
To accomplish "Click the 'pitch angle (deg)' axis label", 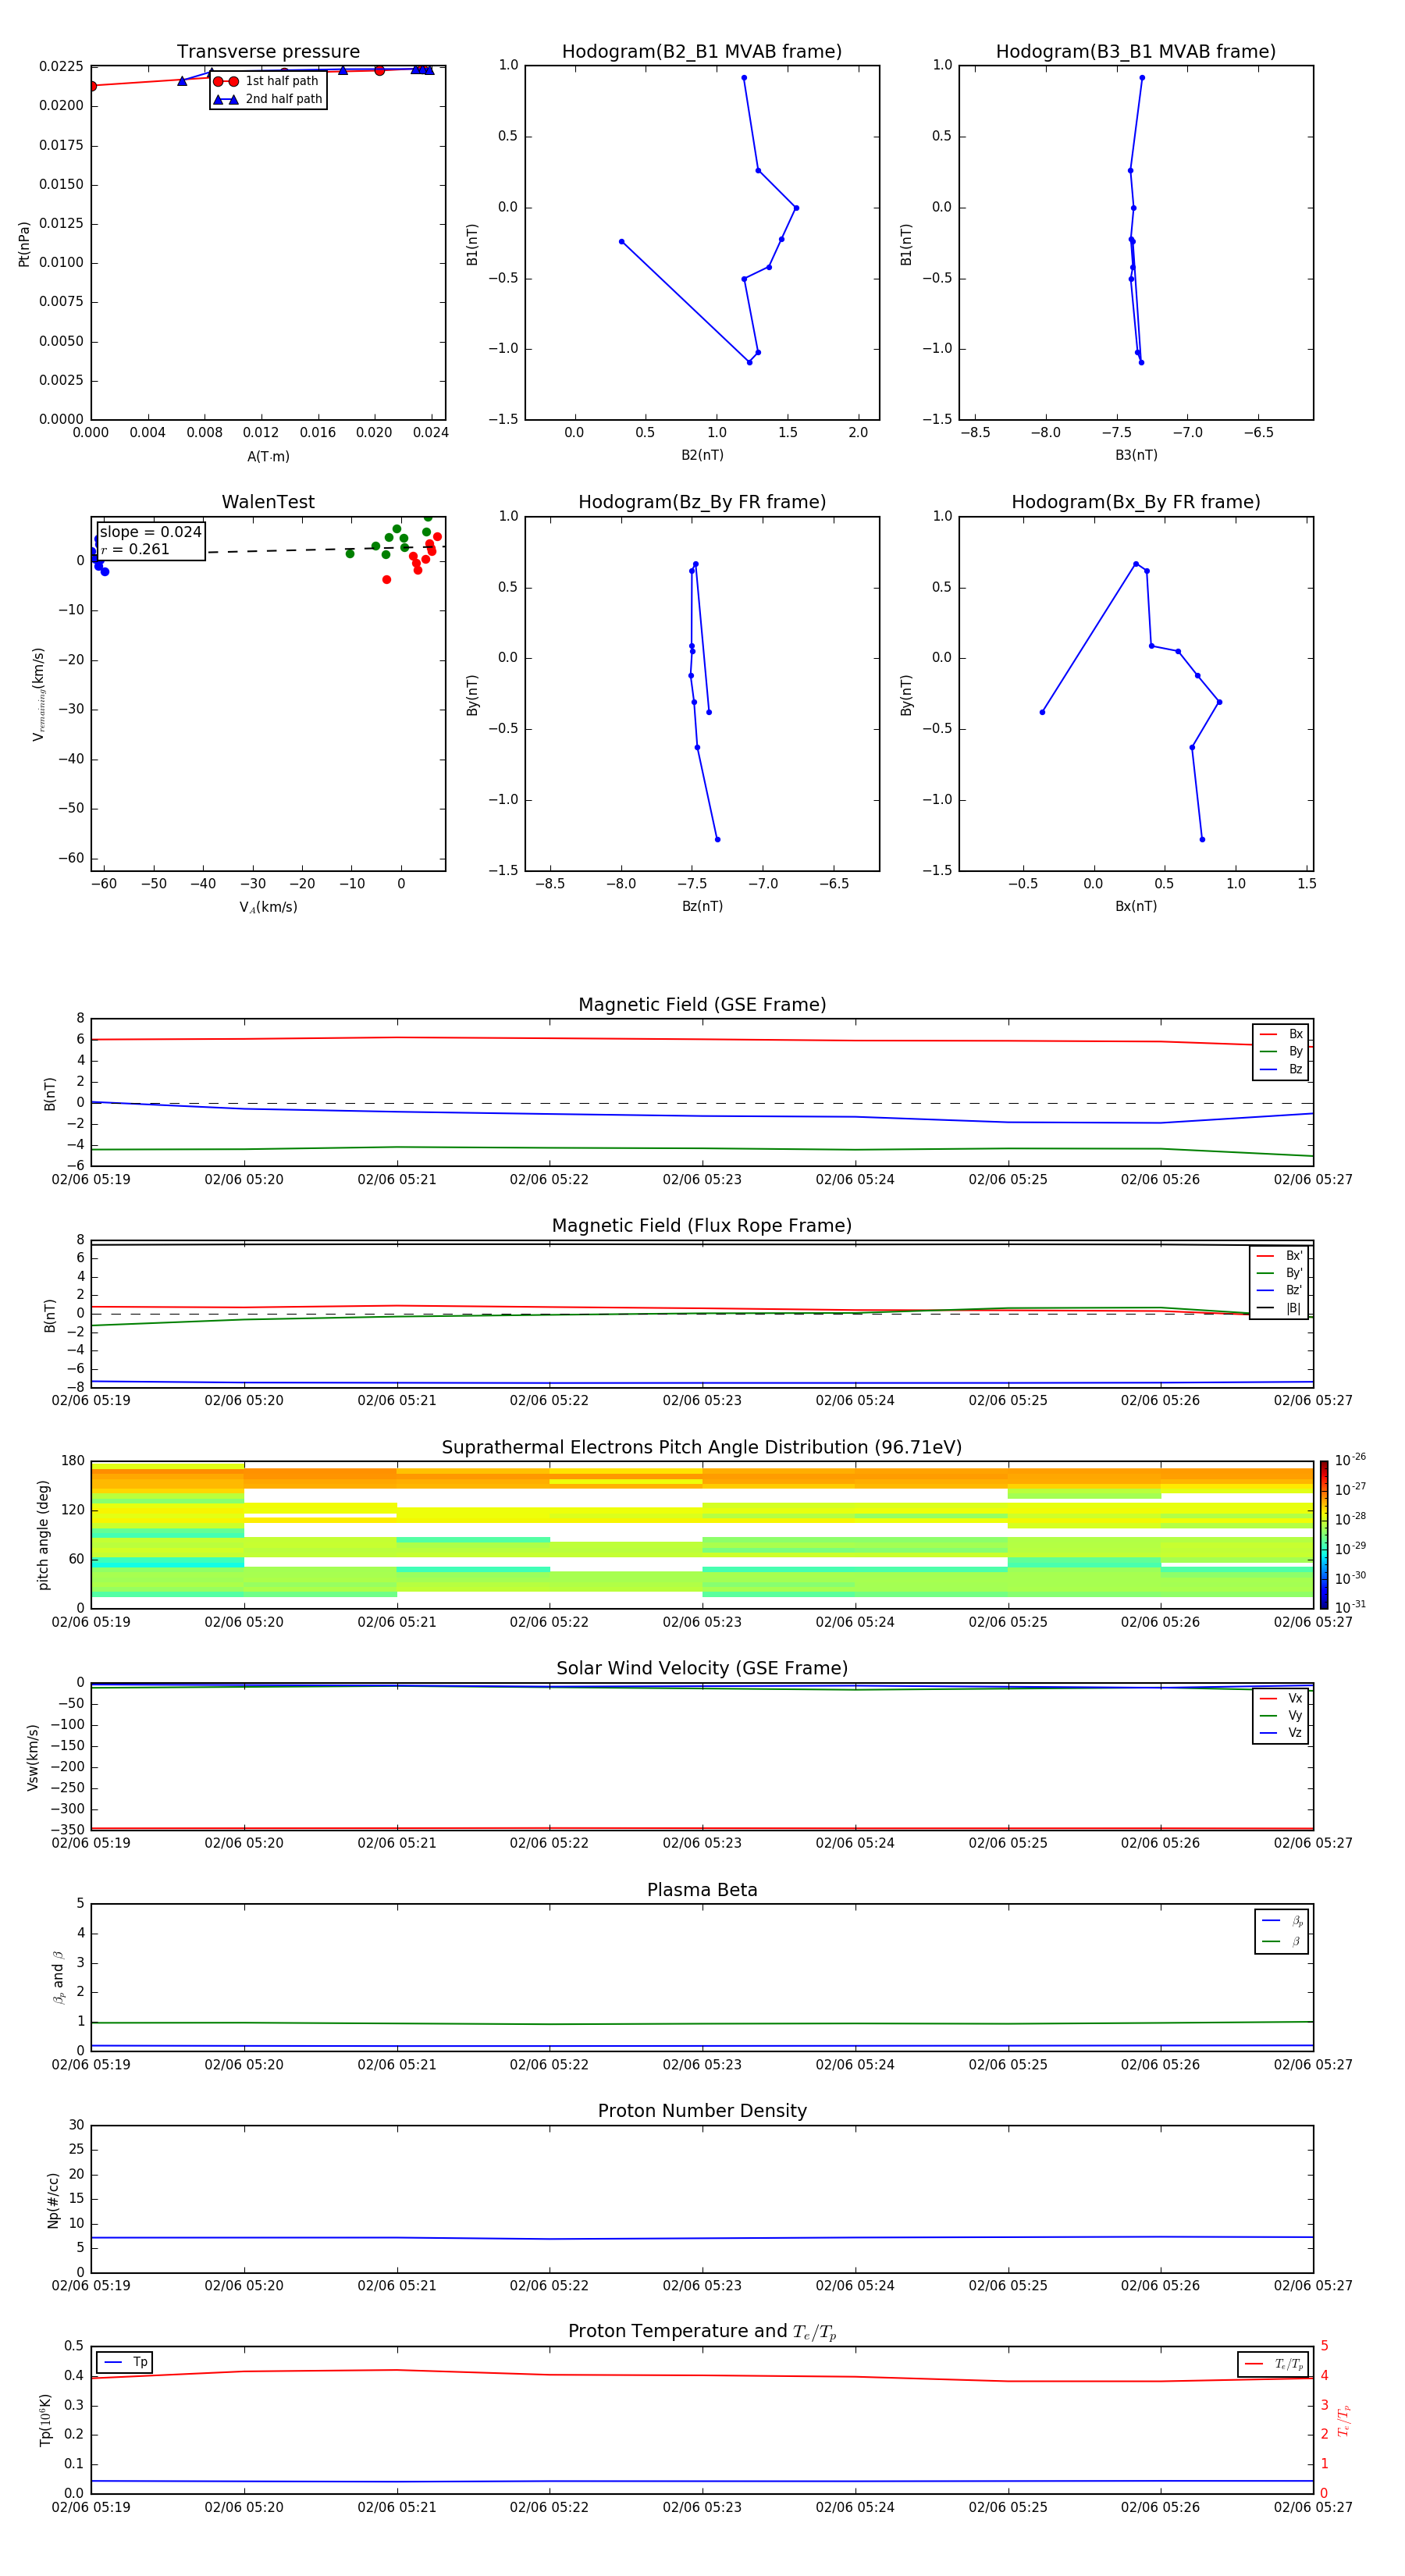I will pos(43,1535).
